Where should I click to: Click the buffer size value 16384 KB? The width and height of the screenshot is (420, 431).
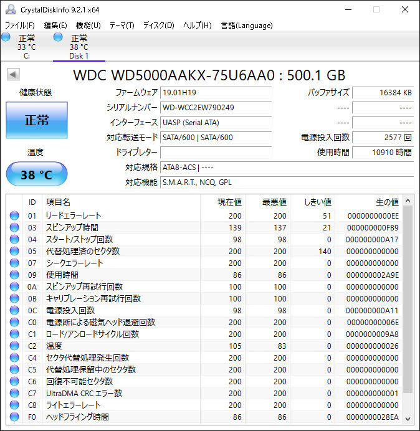point(383,93)
